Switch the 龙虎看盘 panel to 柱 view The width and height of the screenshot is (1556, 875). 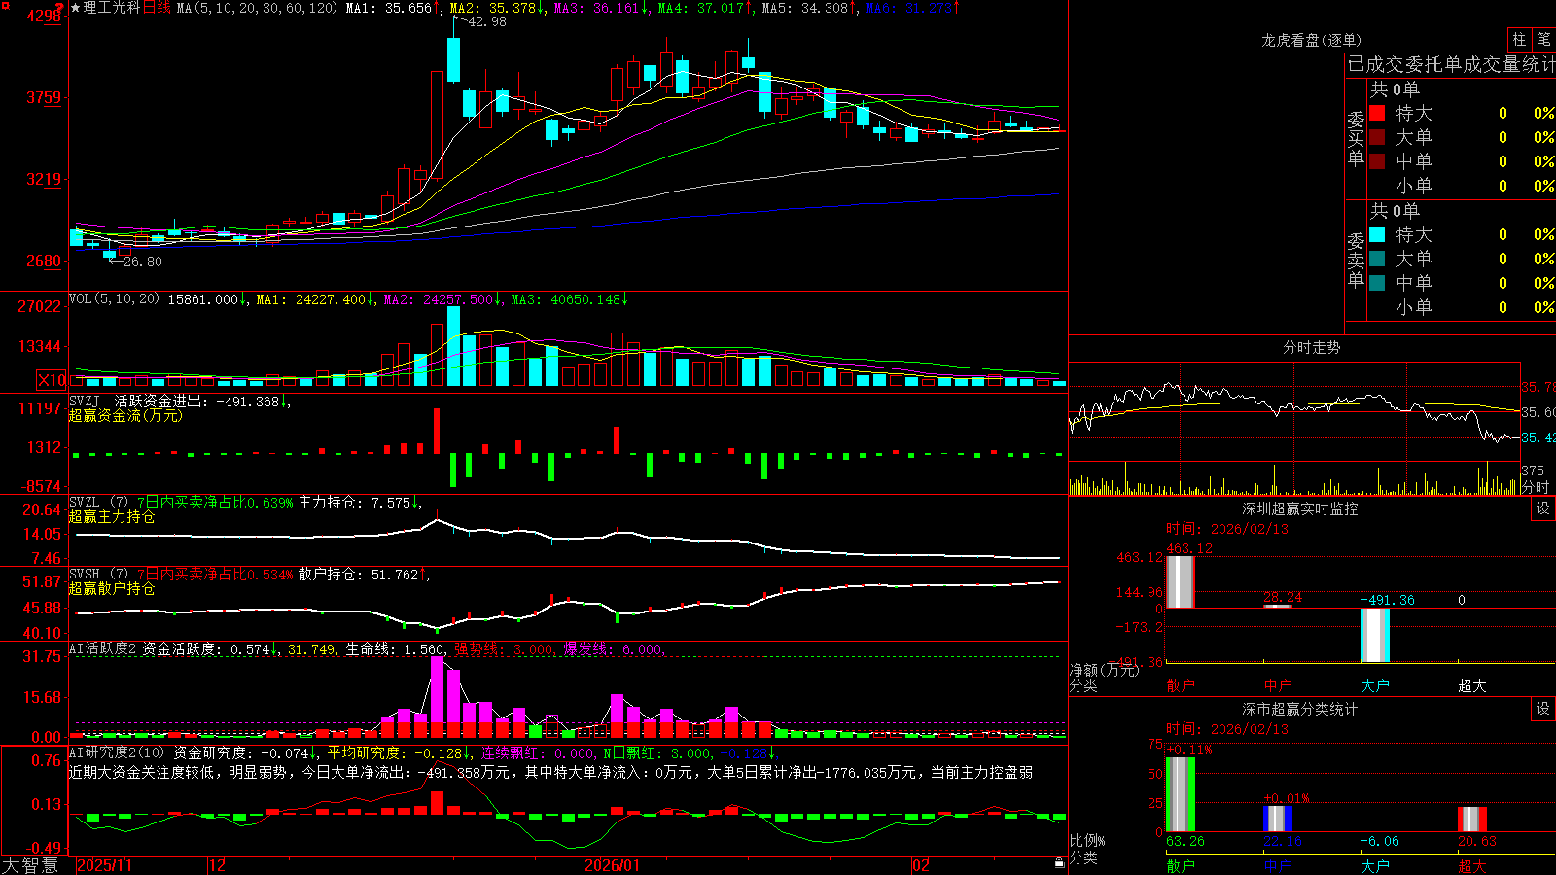coord(1519,39)
